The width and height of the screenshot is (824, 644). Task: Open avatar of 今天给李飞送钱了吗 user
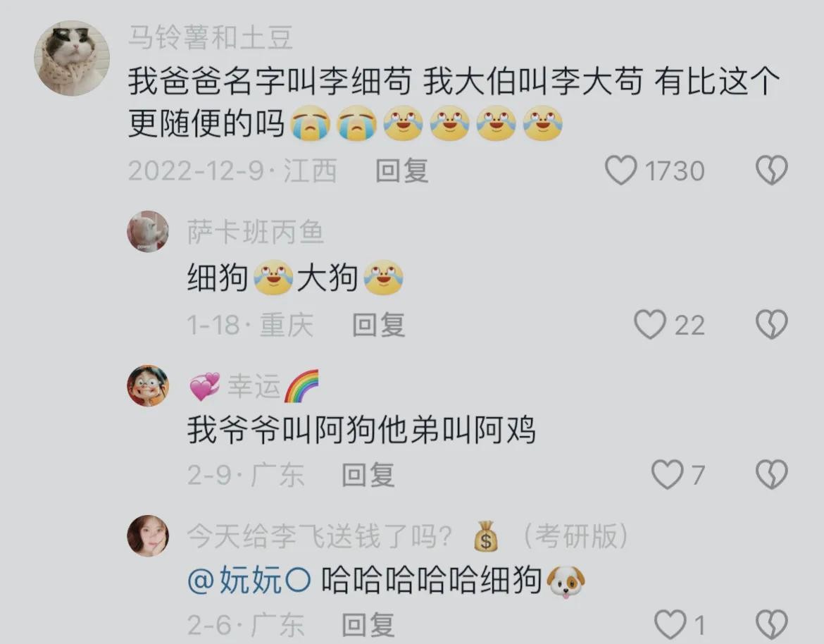pyautogui.click(x=148, y=535)
